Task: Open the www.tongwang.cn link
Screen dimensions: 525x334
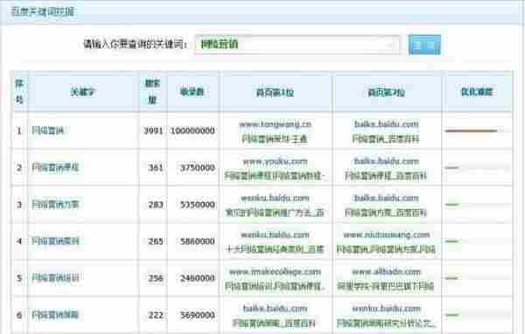Action: click(x=276, y=124)
